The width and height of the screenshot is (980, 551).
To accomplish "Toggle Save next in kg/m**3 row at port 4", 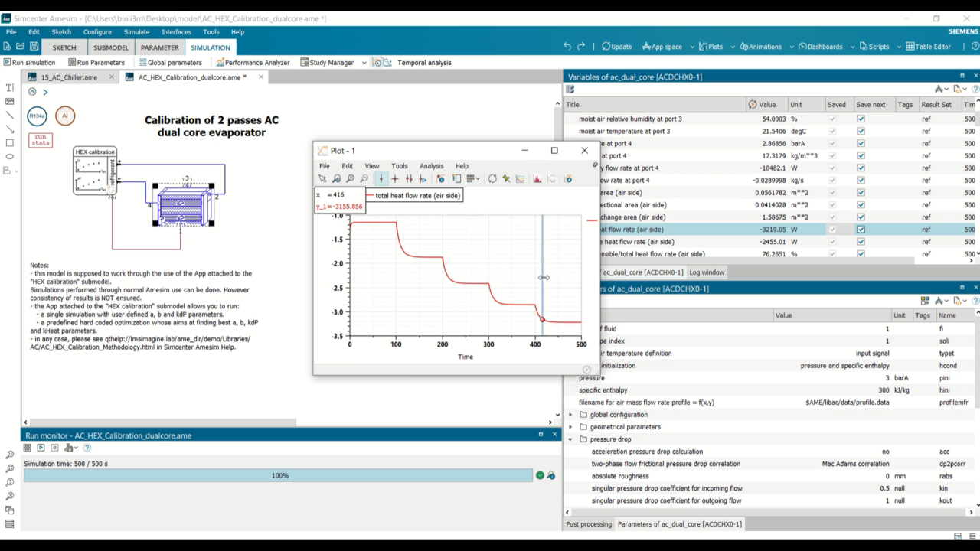I will tap(861, 156).
